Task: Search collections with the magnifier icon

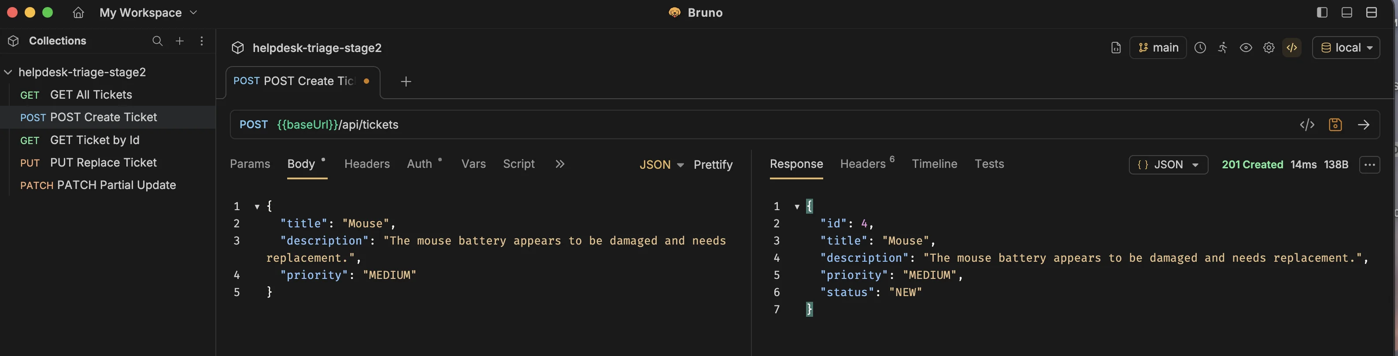Action: (157, 41)
